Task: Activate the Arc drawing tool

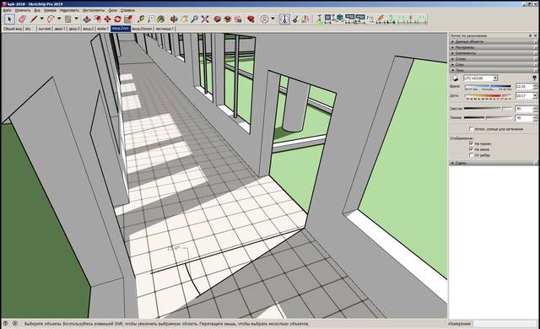Action: point(51,19)
